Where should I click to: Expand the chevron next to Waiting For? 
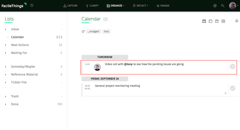[x=5, y=53]
